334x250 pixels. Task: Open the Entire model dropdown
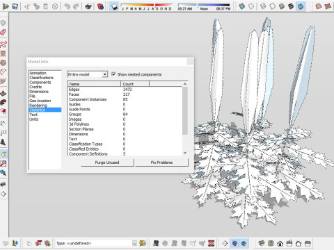[x=88, y=74]
